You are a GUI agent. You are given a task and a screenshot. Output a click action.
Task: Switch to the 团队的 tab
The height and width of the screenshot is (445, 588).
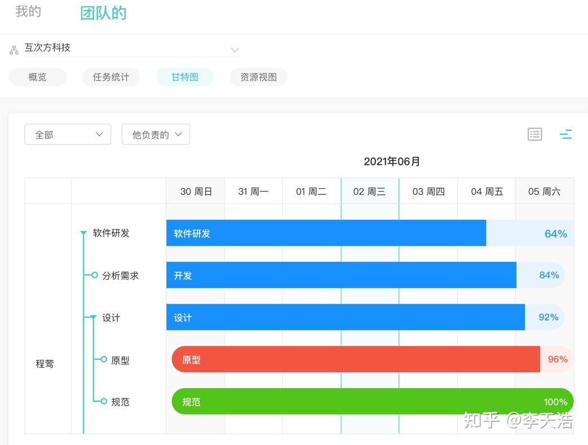click(103, 13)
